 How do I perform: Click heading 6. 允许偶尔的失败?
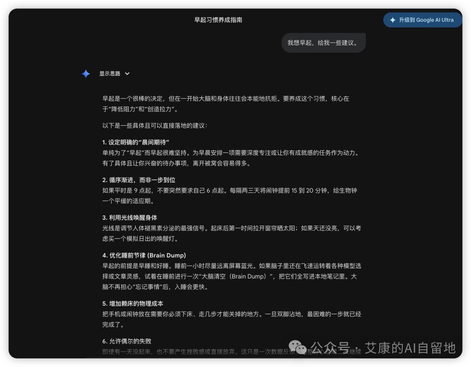point(127,341)
